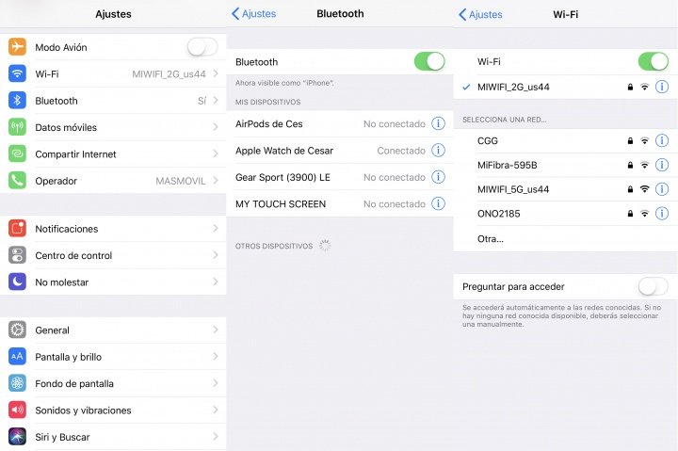Image resolution: width=678 pixels, height=451 pixels.
Task: Open the No molestar chevron
Action: click(x=216, y=282)
